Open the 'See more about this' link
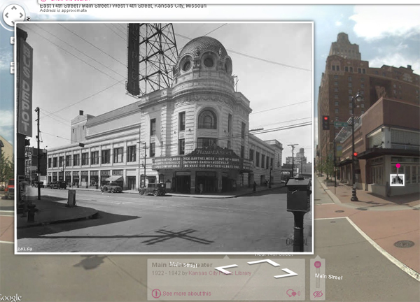 click(x=187, y=294)
